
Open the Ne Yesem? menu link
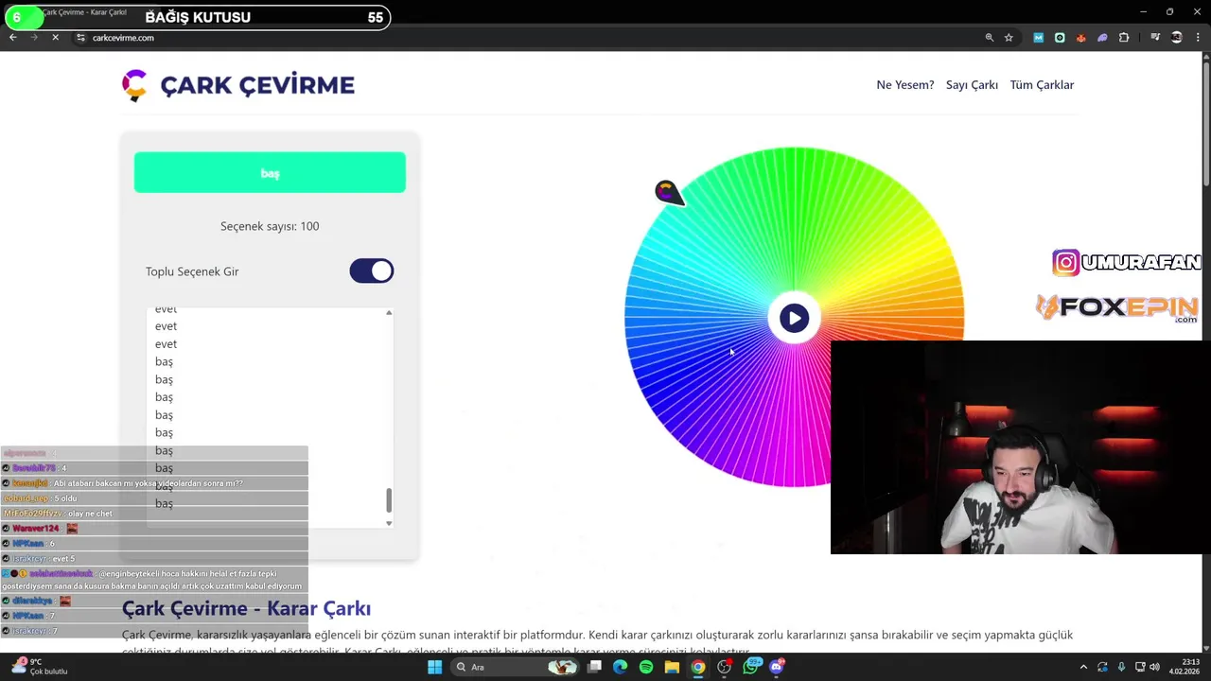coord(905,85)
